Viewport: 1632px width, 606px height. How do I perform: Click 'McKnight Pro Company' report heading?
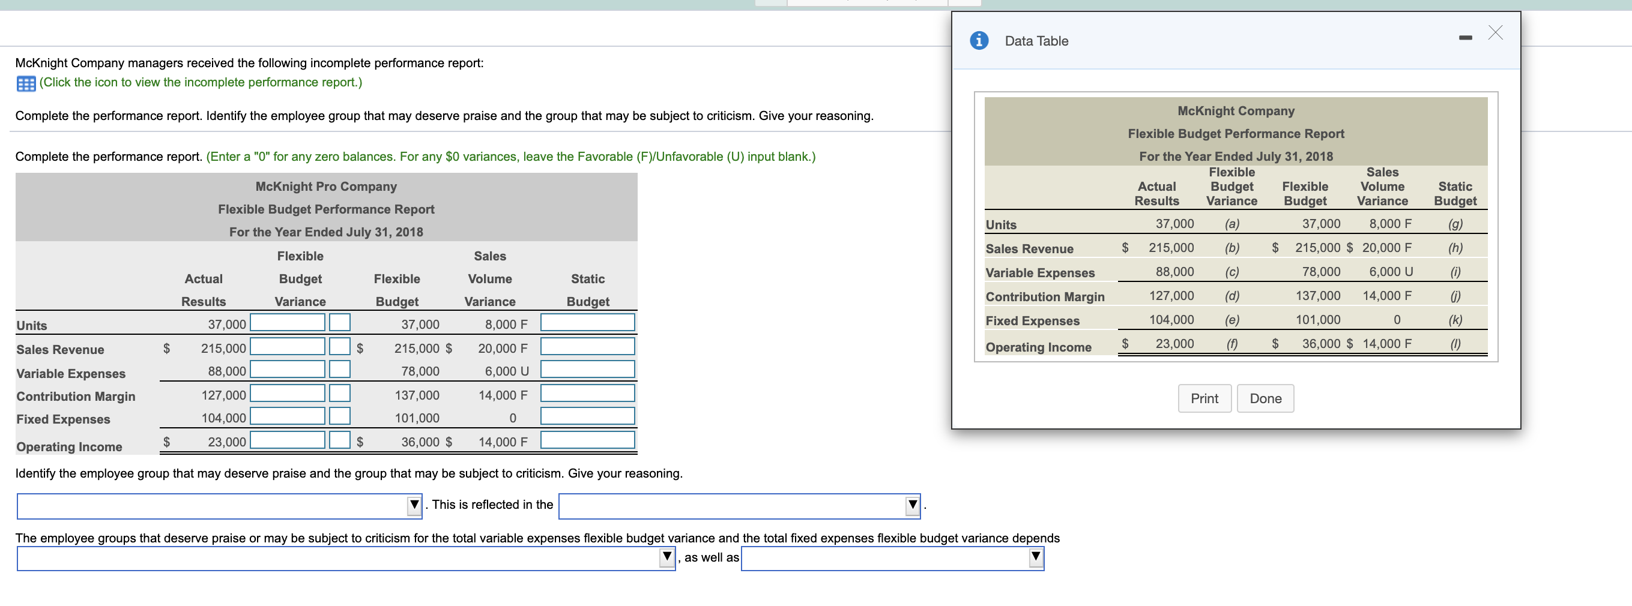(326, 187)
